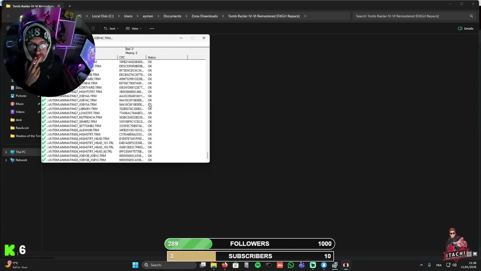Open Spotify from the taskbar

click(x=257, y=265)
